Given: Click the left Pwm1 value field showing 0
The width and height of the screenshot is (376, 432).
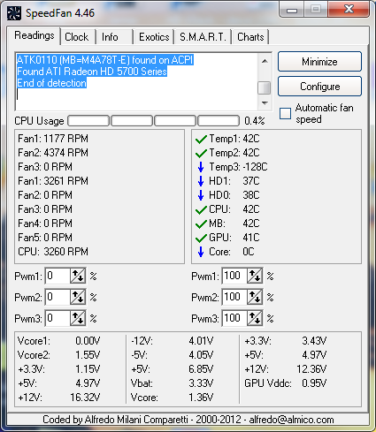Looking at the screenshot, I should tap(58, 276).
